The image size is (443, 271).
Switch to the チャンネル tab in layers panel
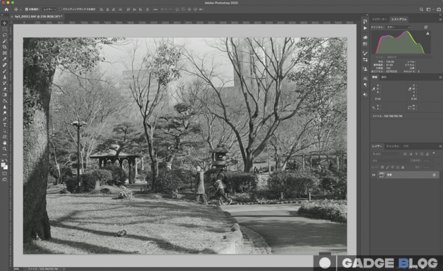coord(392,146)
